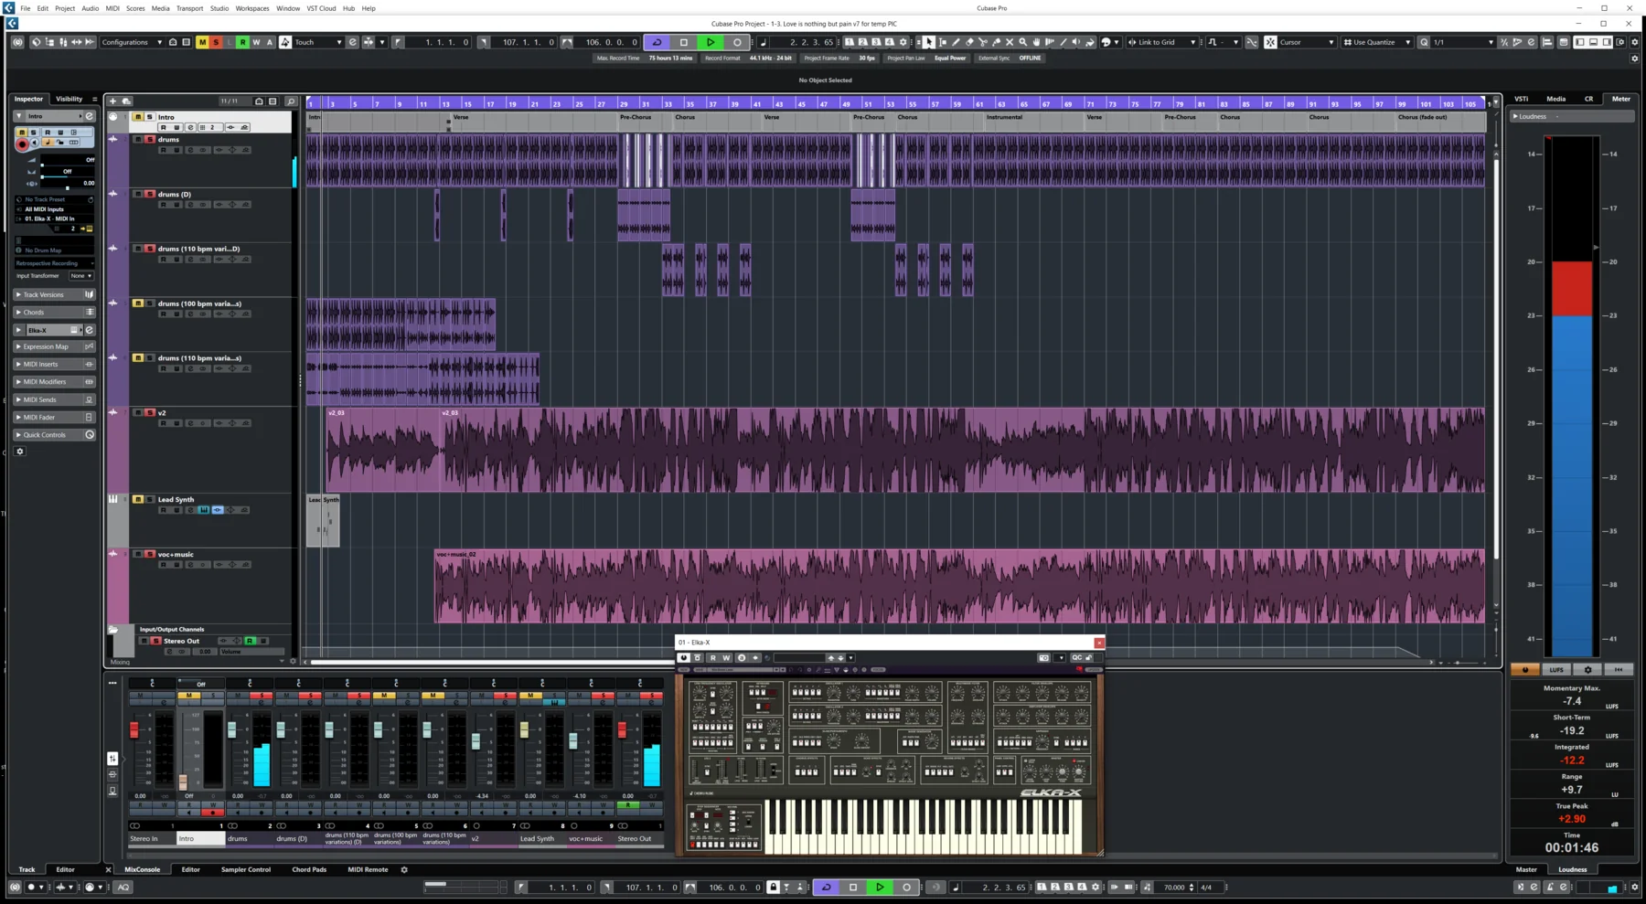Viewport: 1646px width, 904px height.
Task: Select the Object Selection arrow tool
Action: tap(929, 42)
